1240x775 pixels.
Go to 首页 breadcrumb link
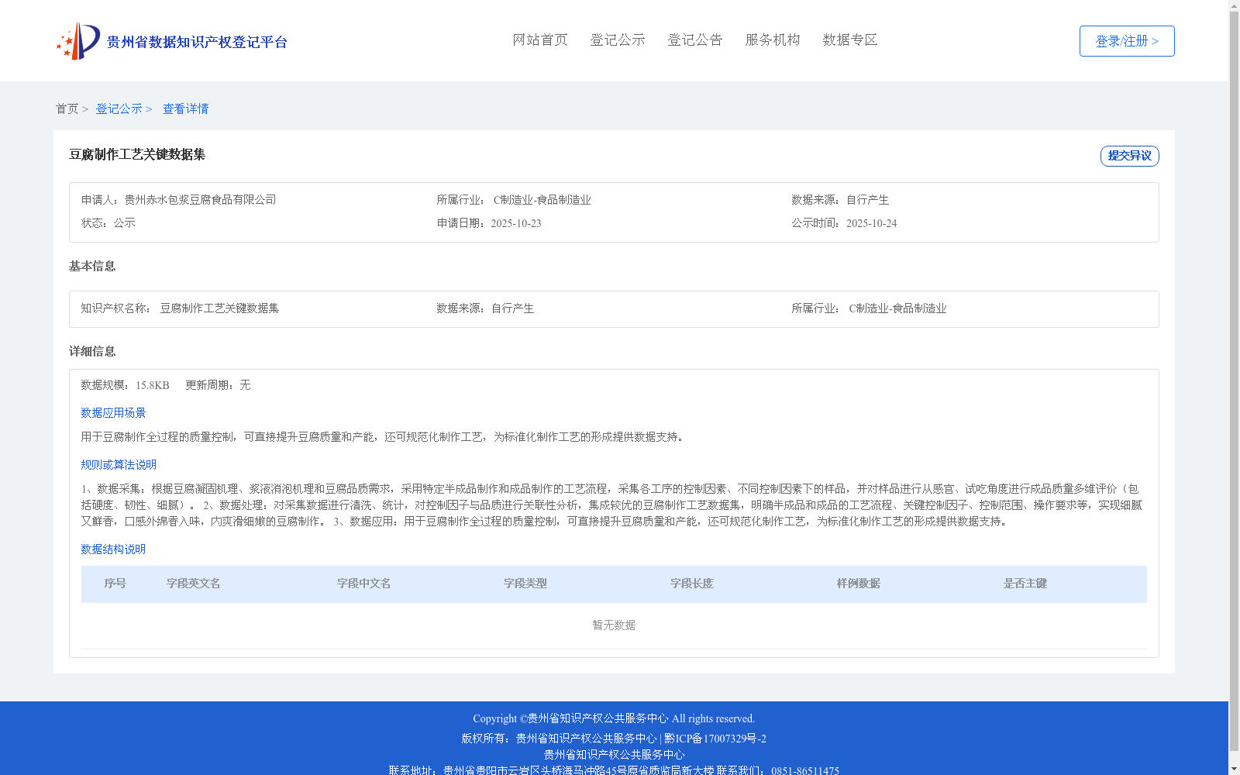point(67,109)
